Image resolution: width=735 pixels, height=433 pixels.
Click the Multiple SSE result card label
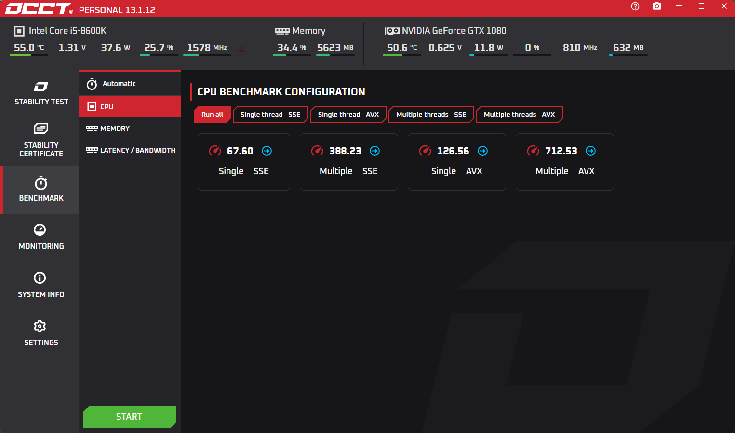(348, 171)
